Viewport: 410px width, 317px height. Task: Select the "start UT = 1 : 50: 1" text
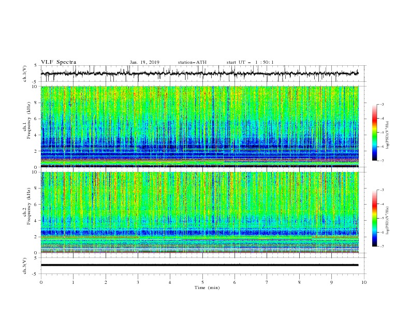[250, 62]
